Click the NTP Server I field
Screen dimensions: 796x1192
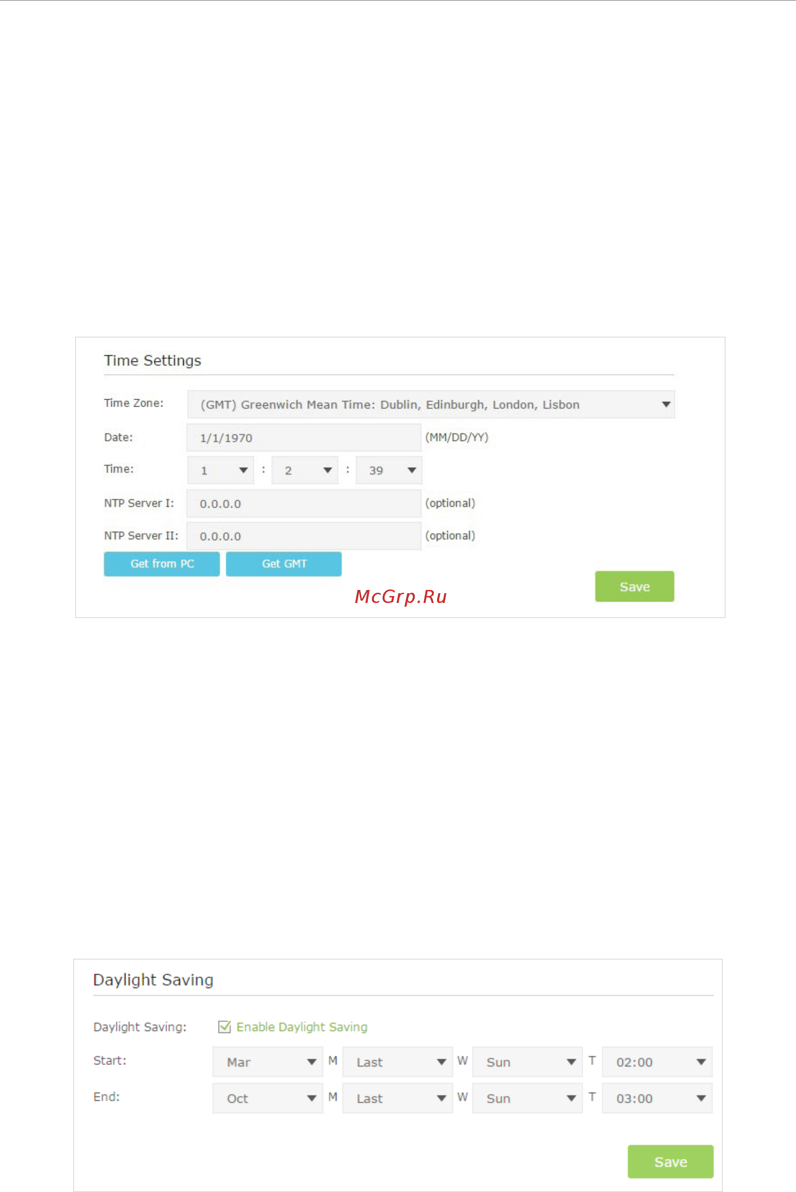coord(304,503)
